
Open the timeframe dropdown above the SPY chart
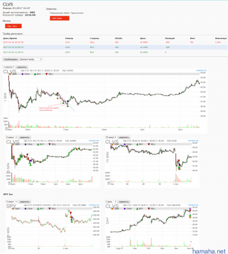coord(11,202)
